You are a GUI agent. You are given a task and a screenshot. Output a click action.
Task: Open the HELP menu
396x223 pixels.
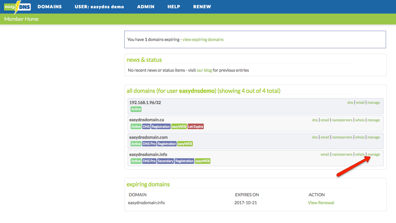click(x=174, y=7)
